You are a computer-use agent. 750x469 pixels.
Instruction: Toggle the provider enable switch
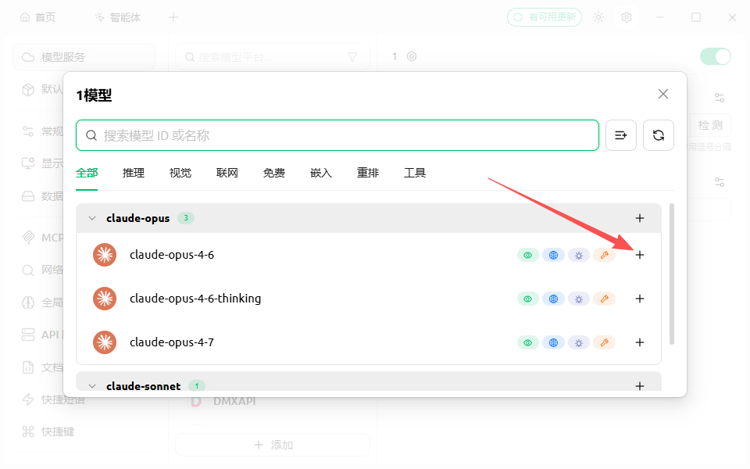(715, 56)
